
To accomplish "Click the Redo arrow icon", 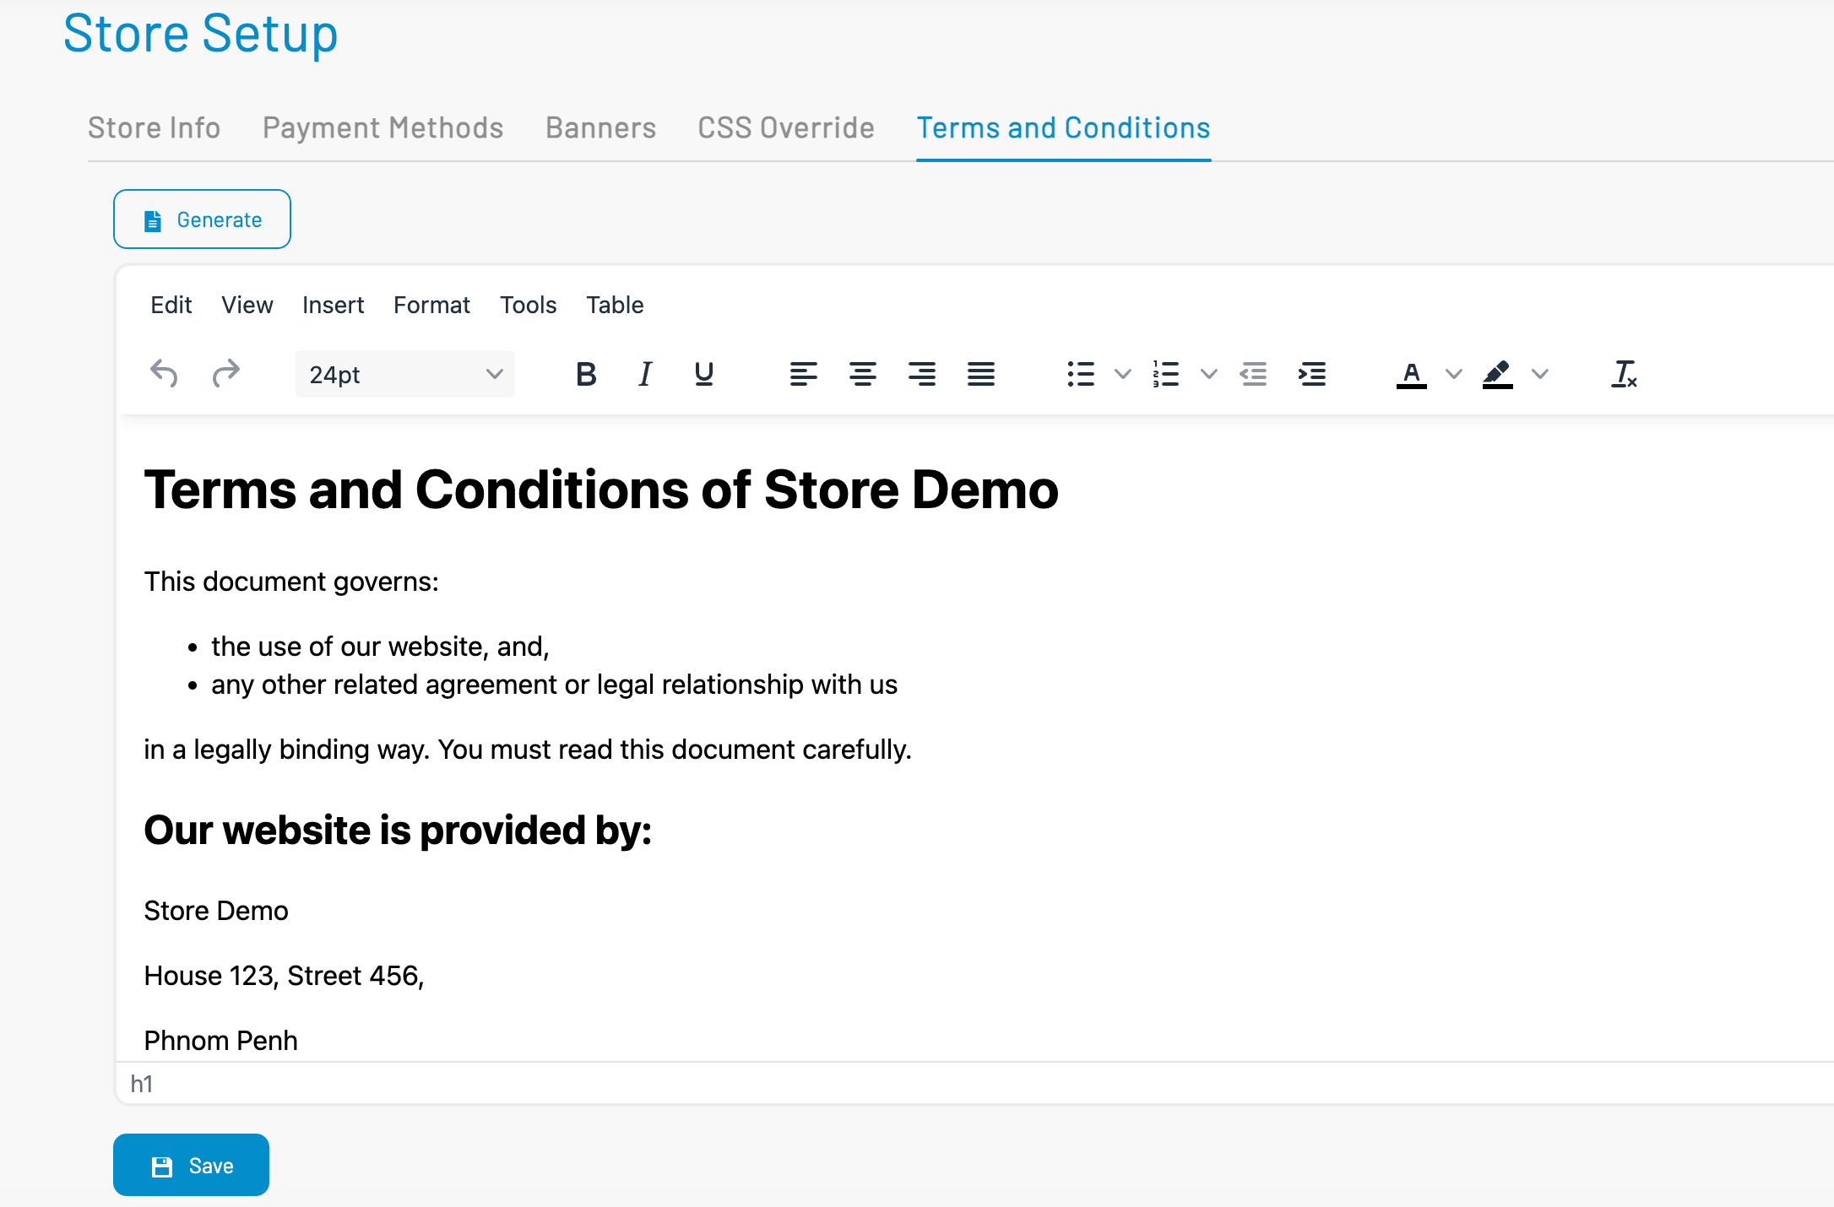I will [225, 373].
